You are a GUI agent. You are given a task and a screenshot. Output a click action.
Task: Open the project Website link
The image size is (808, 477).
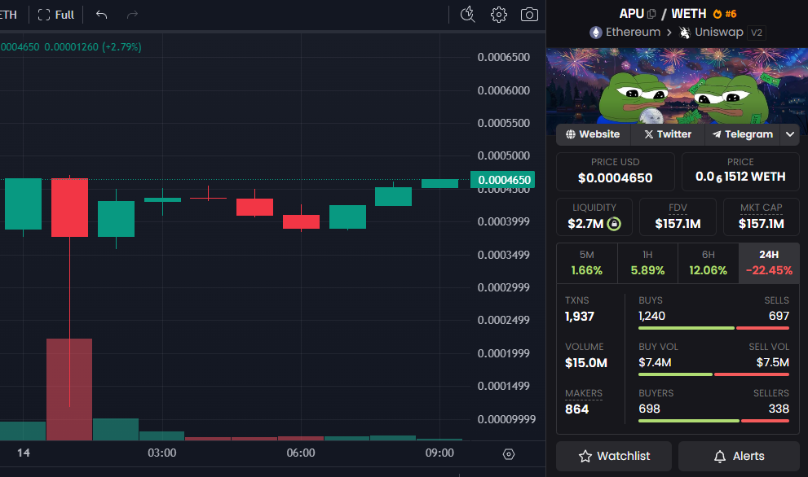[593, 134]
